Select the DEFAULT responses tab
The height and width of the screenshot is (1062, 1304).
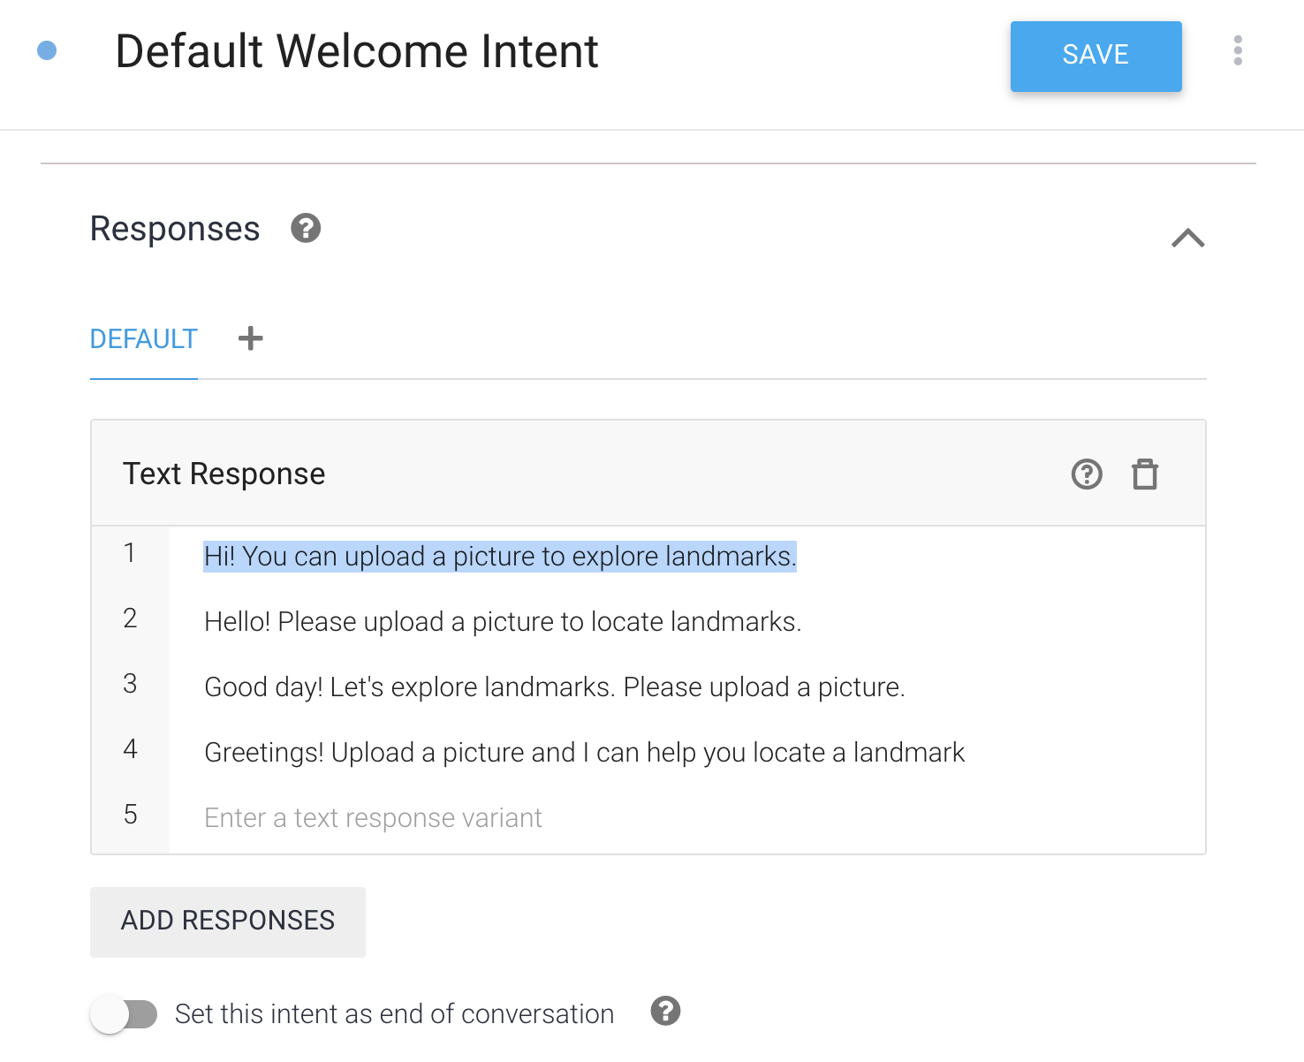click(x=144, y=339)
